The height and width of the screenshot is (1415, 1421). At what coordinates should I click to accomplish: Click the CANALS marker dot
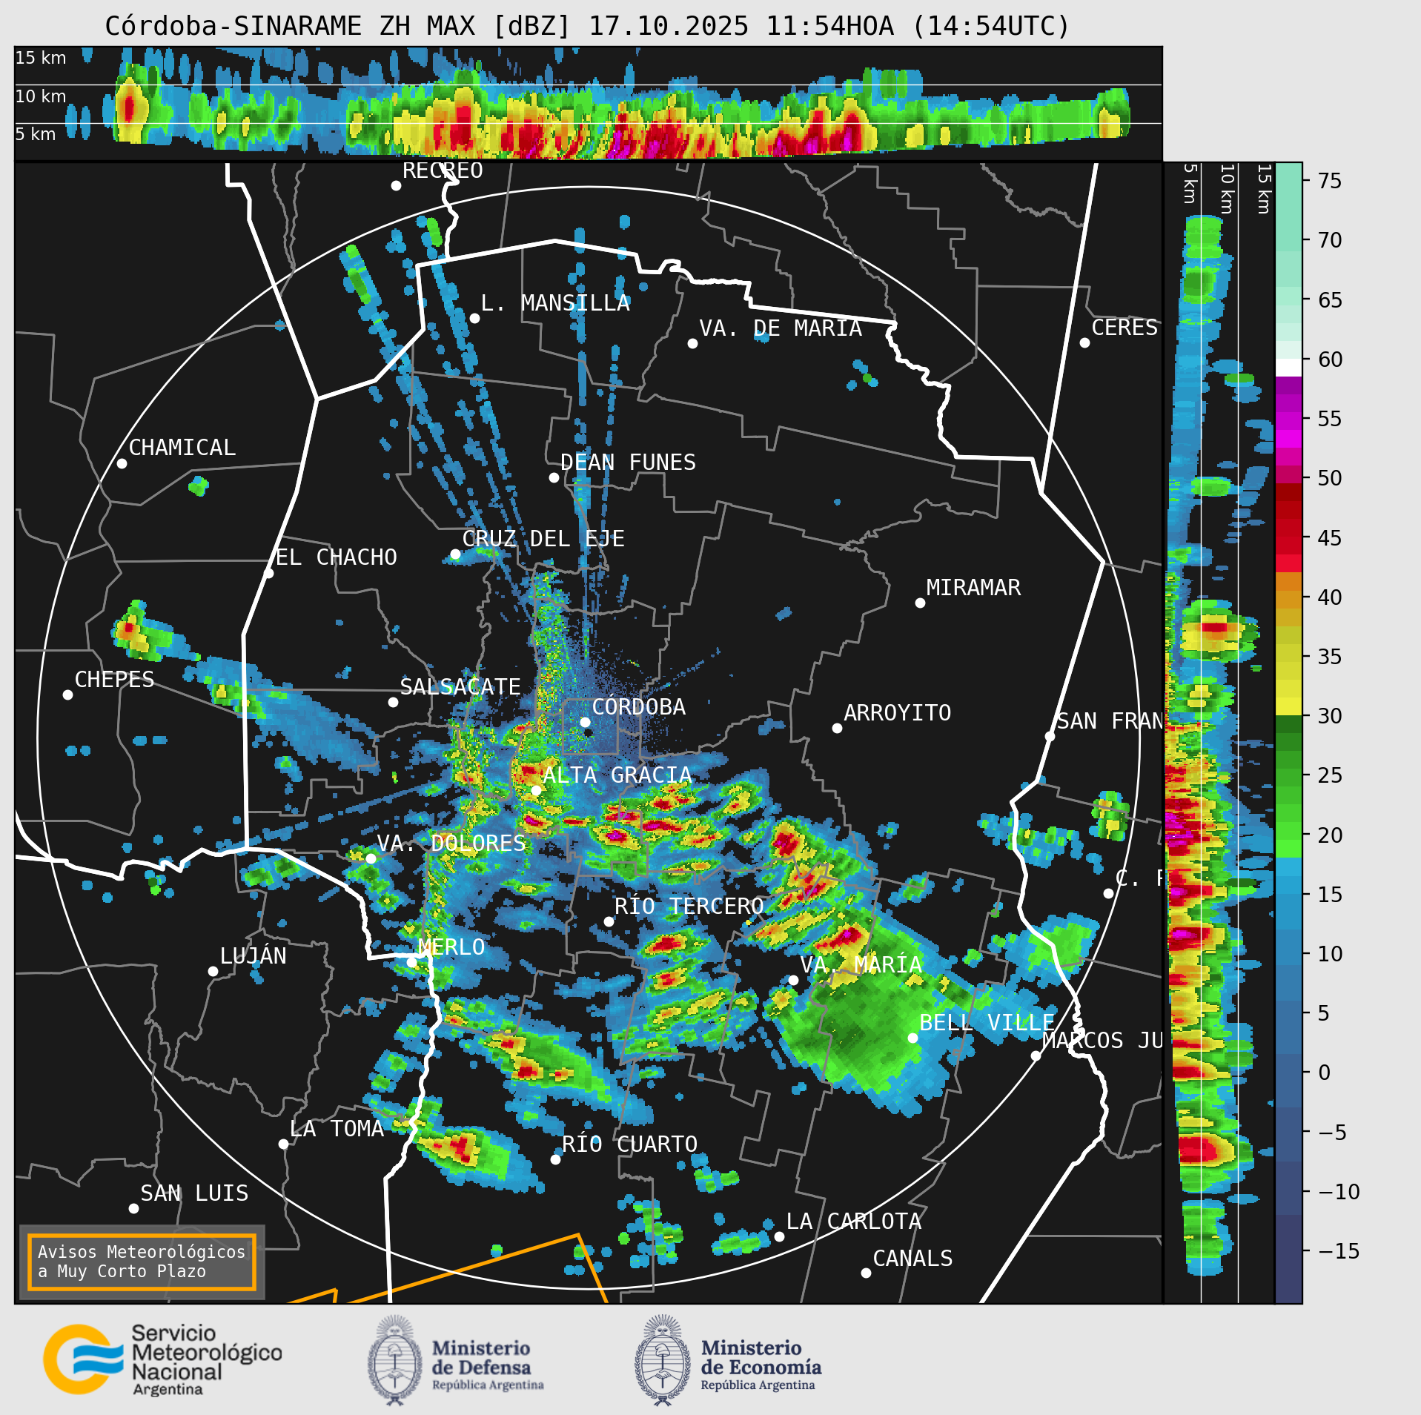[866, 1273]
